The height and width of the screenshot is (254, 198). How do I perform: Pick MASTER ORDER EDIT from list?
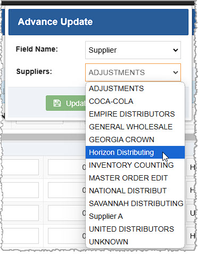(135, 178)
